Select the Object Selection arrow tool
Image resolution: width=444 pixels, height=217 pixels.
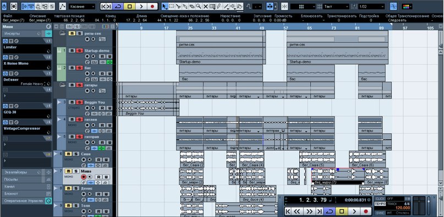click(165, 6)
